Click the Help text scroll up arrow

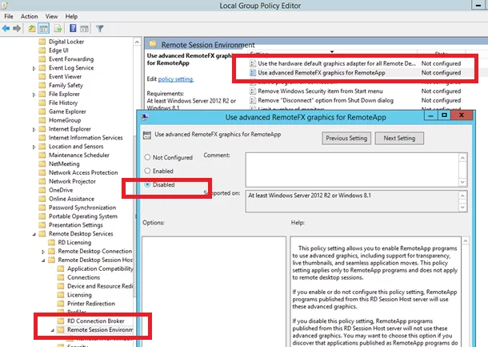pos(466,240)
